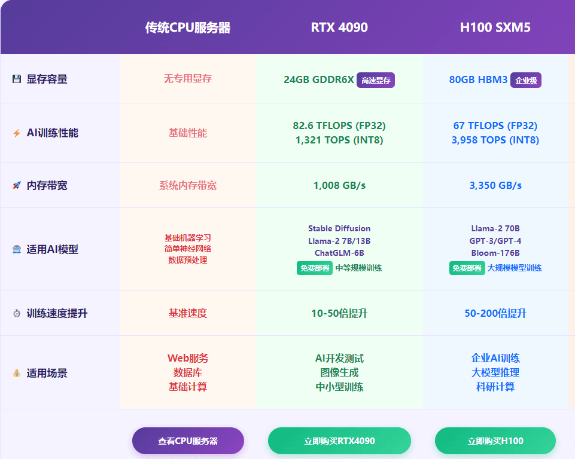Click the 科研计算 text
The height and width of the screenshot is (459, 575).
495,387
